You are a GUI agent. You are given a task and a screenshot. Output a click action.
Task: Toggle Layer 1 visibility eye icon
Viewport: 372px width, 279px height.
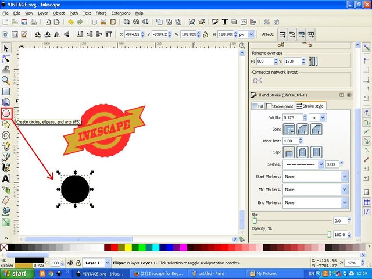tap(70, 263)
